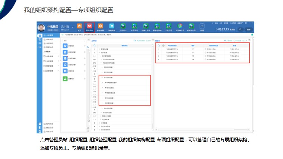The height and width of the screenshot is (159, 283).
Task: Click the green notification bell icon
Action: pyautogui.click(x=252, y=34)
